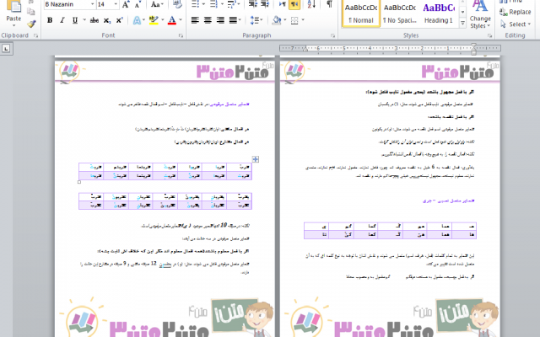Click the Increase Indent icon
Screen dimensions: 540x337
pyautogui.click(x=265, y=4)
